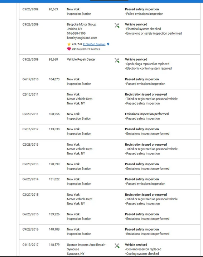Click Passed emissions inspection in 06/25/2014 row
Viewport: 203px width, 257px height.
pyautogui.click(x=146, y=184)
